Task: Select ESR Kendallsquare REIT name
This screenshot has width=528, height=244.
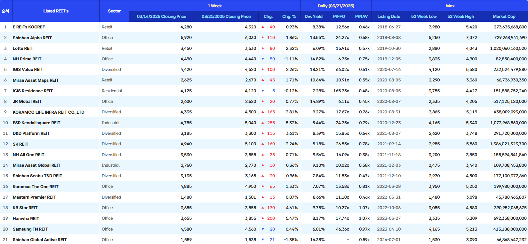Action: click(x=36, y=123)
